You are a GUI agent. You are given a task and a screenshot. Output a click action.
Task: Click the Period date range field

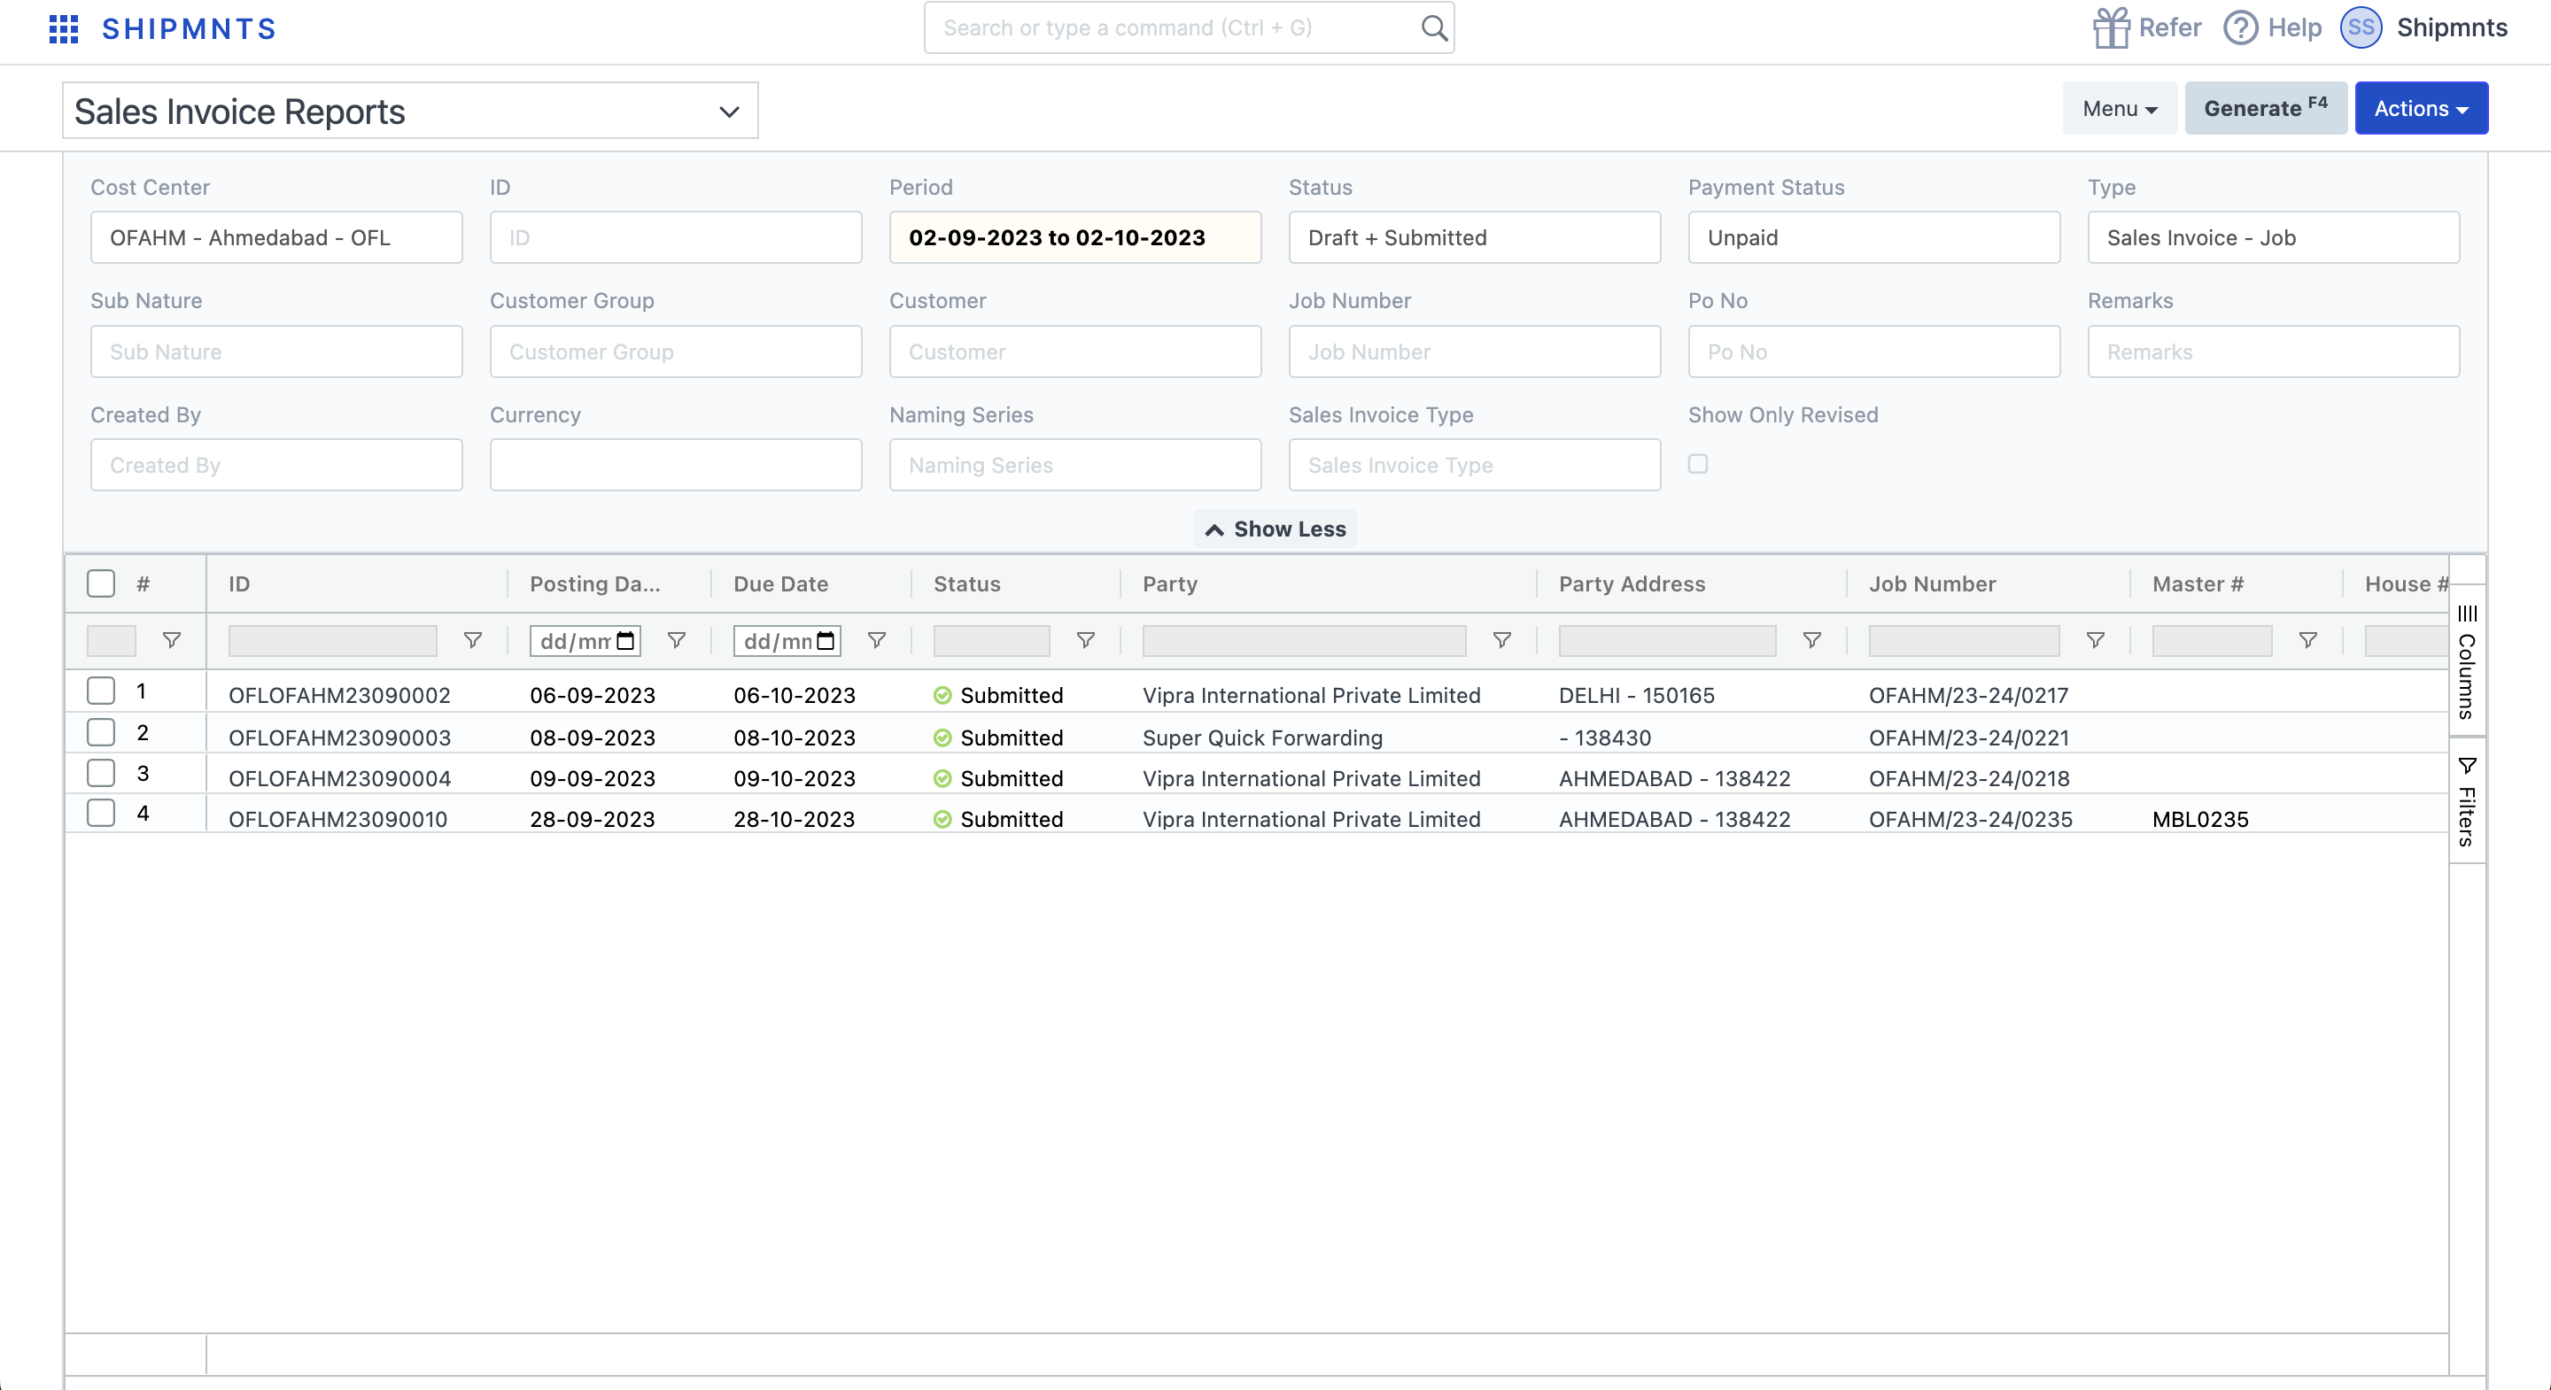[x=1074, y=237]
